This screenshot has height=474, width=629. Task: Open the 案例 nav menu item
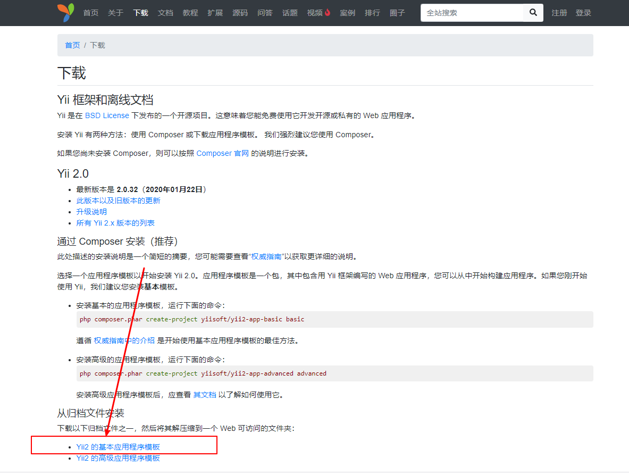[x=347, y=13]
